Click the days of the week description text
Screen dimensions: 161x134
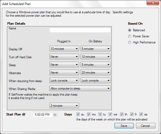(x=112, y=119)
